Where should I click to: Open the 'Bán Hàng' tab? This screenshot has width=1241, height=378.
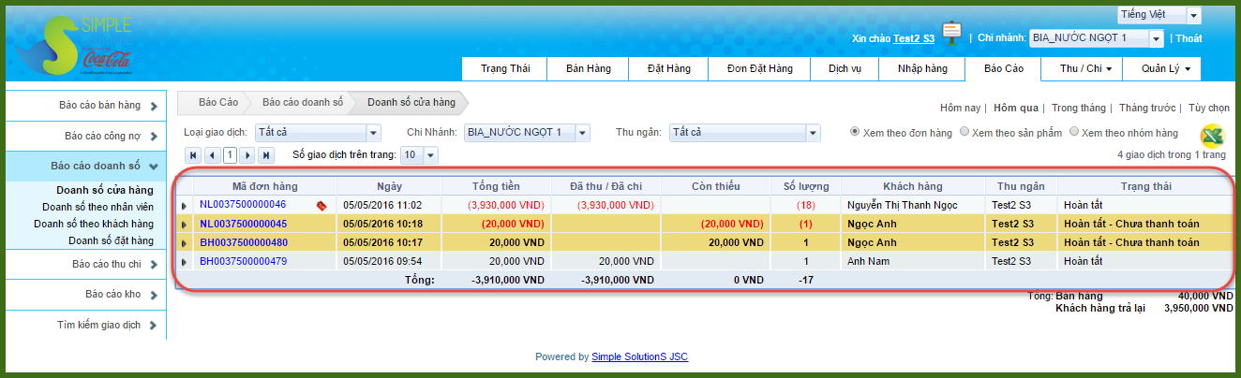click(588, 69)
